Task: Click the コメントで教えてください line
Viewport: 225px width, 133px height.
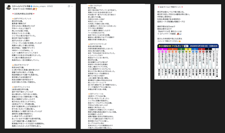Action: coord(169,41)
